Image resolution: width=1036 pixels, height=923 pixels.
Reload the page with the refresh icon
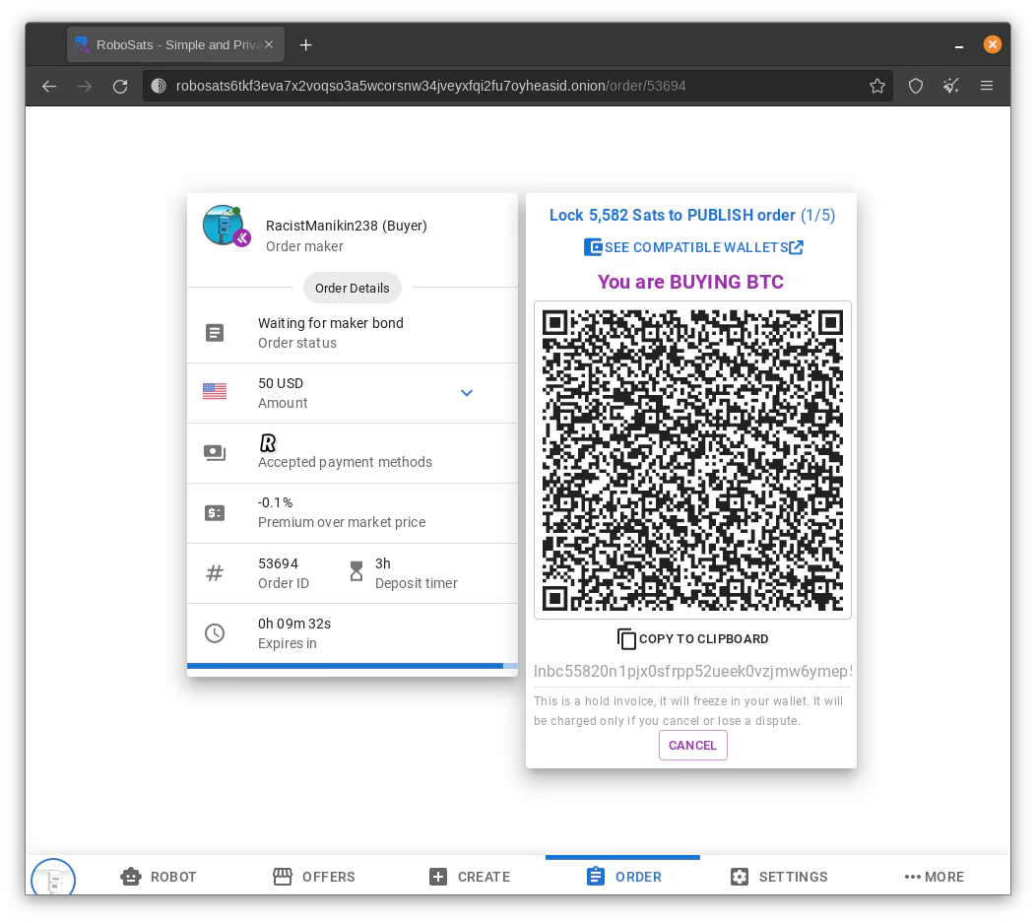tap(120, 86)
